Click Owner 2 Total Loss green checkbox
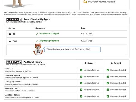Image resolution: width=136 pixels, height=102 pixels. tap(108, 70)
